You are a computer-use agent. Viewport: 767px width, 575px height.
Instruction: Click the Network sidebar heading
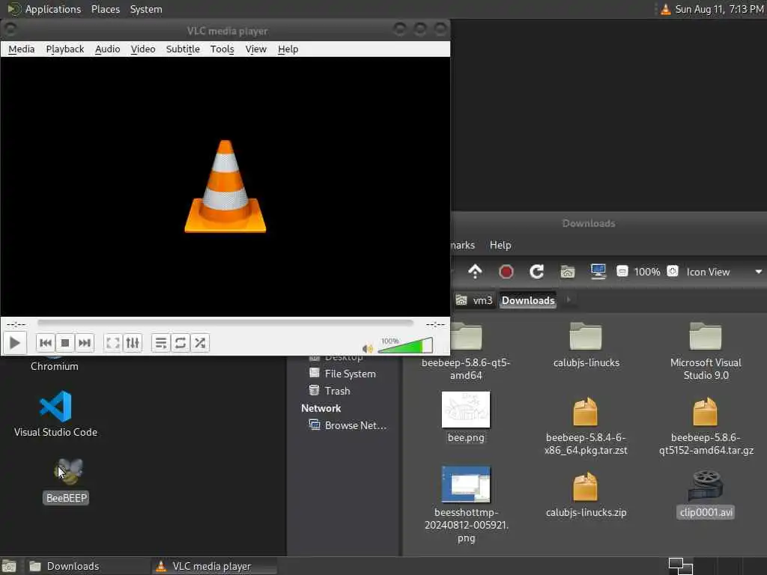pos(321,408)
